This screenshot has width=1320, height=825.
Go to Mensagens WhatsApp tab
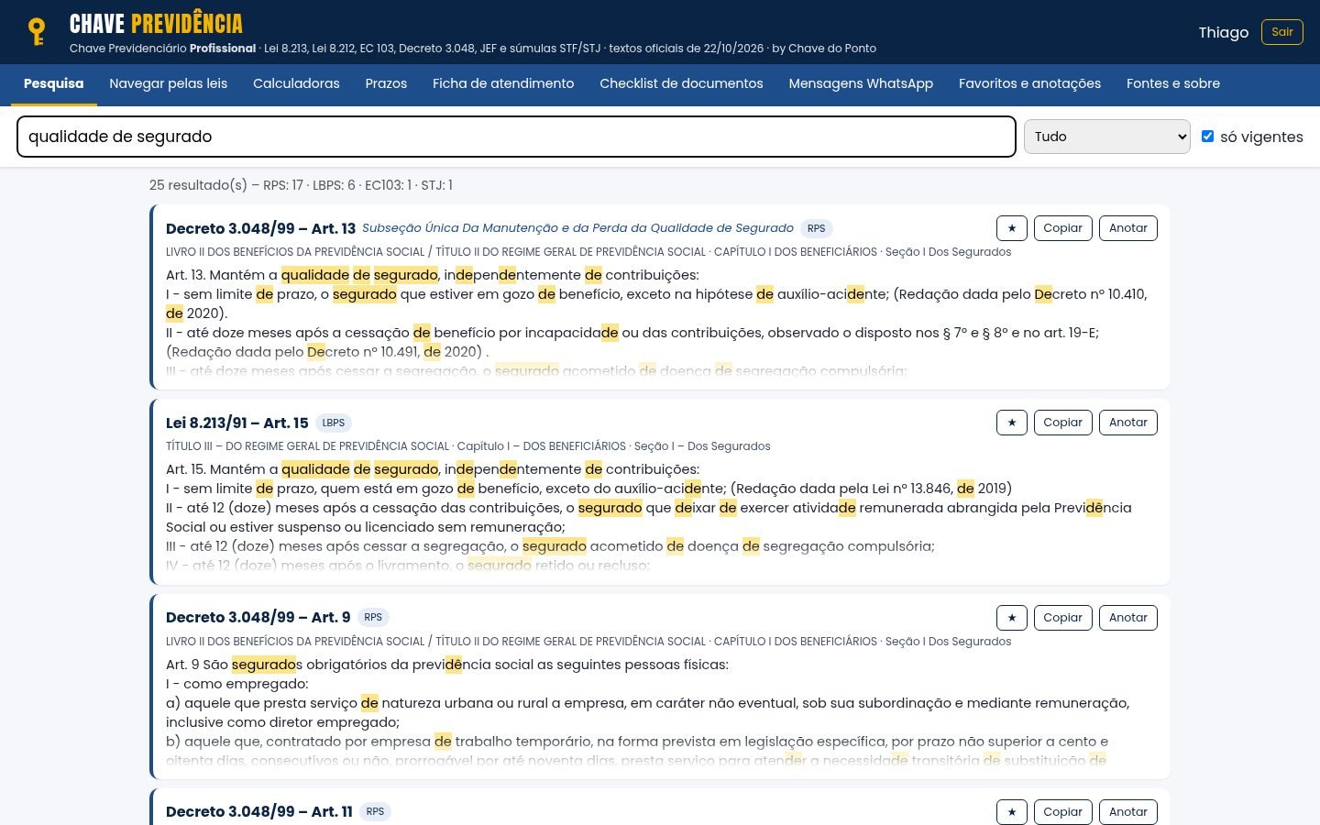[861, 83]
